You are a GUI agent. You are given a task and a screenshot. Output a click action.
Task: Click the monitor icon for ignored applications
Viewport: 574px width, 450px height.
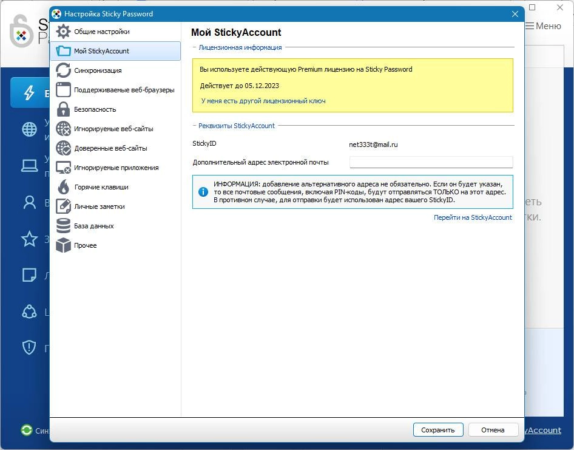point(63,168)
